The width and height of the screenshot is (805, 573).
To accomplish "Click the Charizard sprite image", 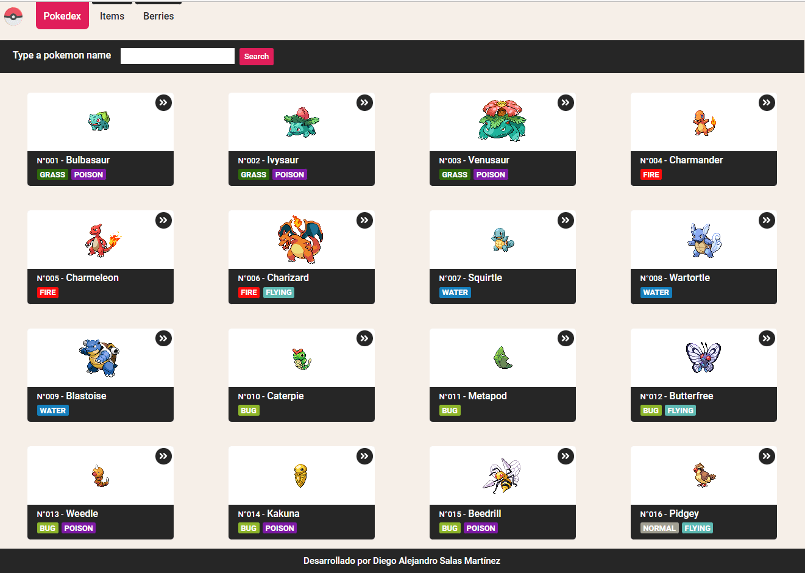I will tap(300, 239).
